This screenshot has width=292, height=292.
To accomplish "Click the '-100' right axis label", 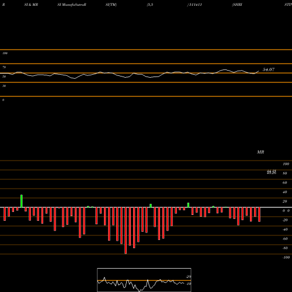I will coord(286,258).
